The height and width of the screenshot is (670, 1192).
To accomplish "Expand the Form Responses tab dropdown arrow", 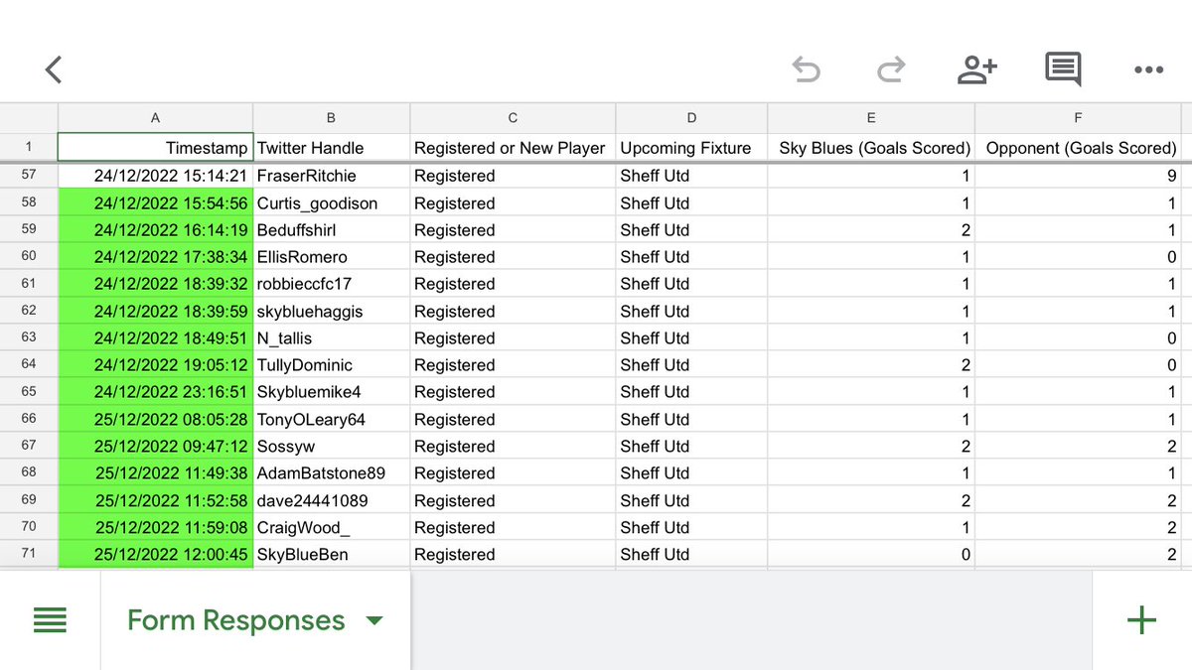I will [374, 621].
